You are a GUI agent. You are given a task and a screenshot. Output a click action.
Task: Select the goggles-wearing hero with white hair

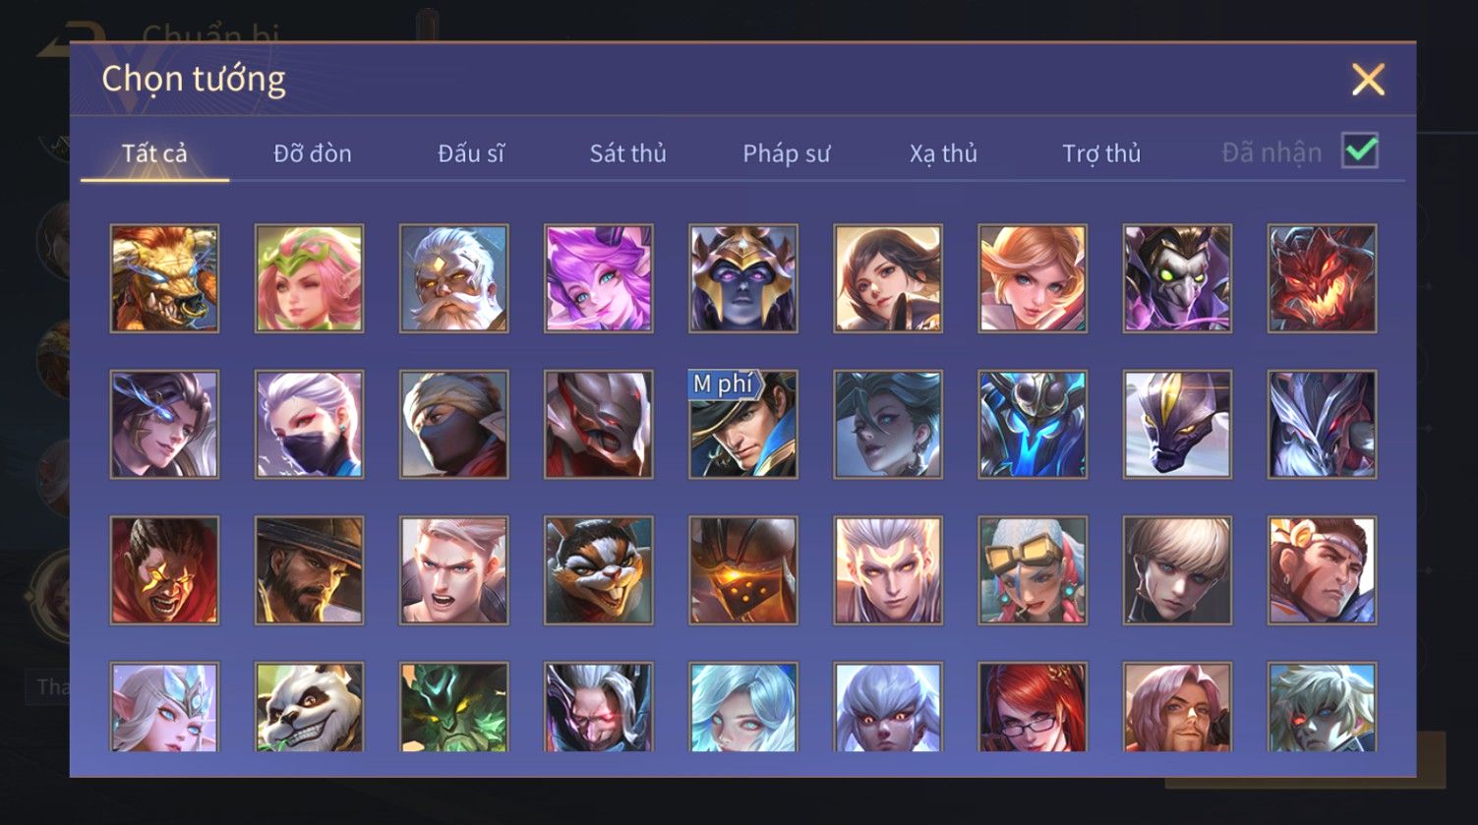pos(1033,570)
